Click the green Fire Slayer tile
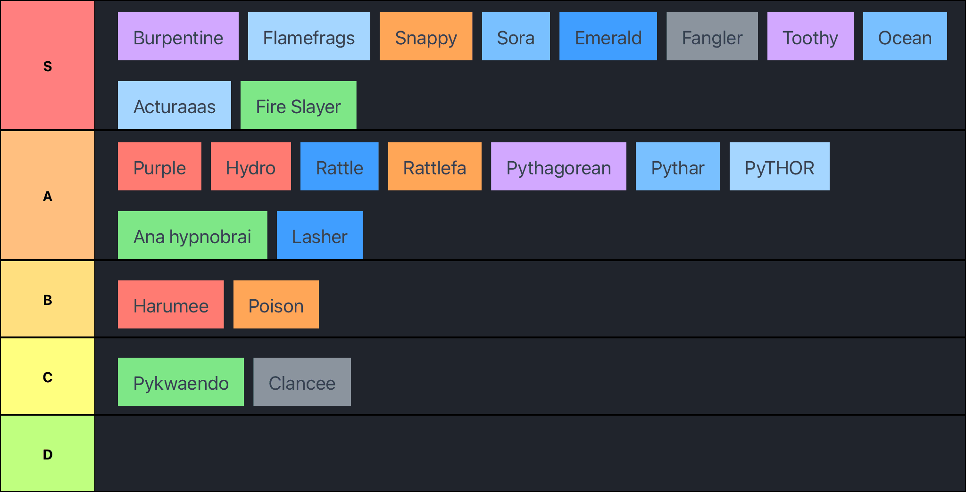 pos(298,106)
